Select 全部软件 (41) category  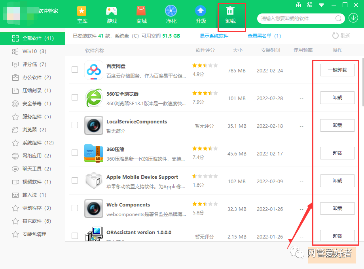[x=32, y=38]
